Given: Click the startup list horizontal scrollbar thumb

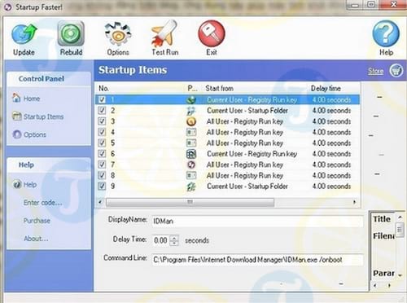Looking at the screenshot, I should [x=190, y=202].
